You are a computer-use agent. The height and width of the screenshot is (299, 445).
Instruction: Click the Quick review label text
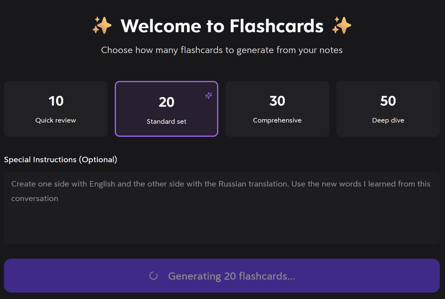[x=56, y=120]
